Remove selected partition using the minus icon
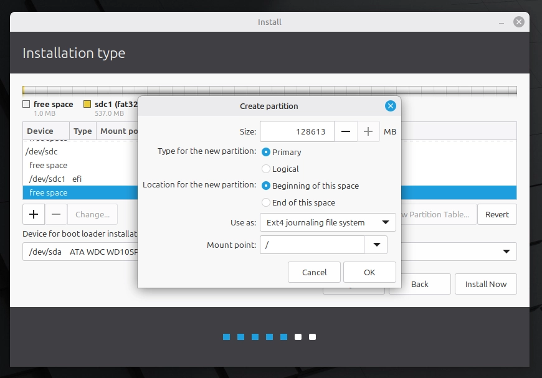This screenshot has height=378, width=542. [56, 214]
